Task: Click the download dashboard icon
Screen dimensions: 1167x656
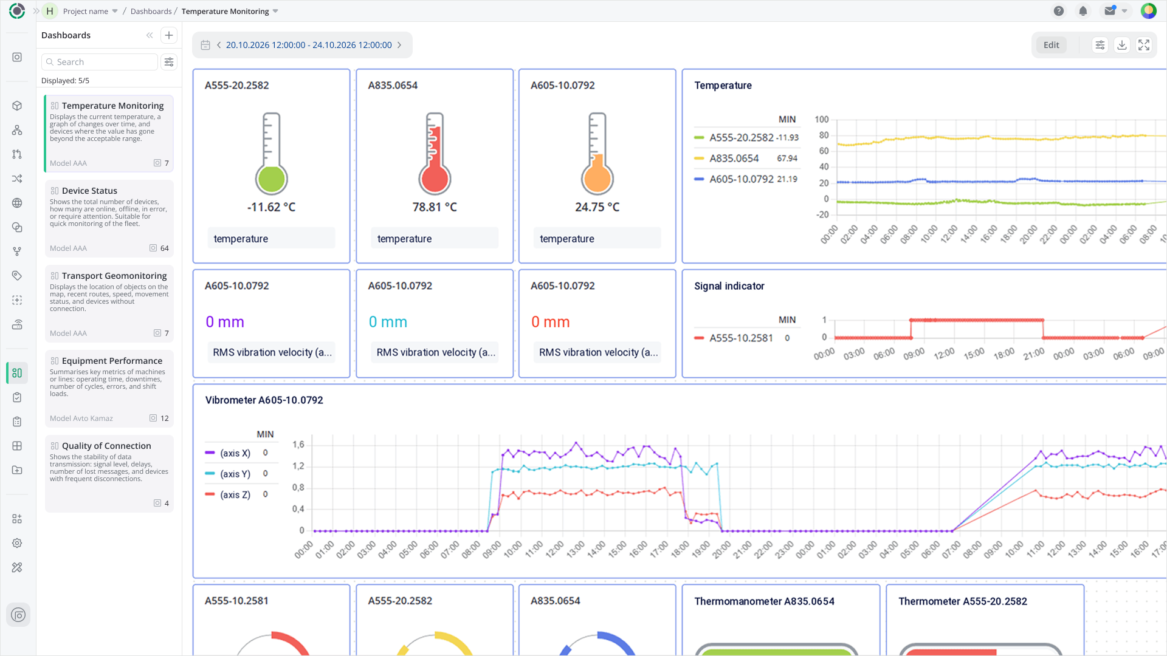Action: (1122, 45)
